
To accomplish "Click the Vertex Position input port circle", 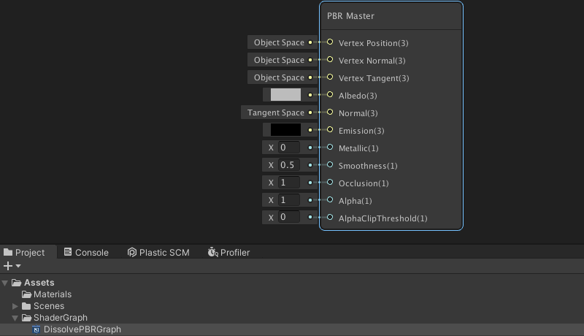I will click(330, 42).
